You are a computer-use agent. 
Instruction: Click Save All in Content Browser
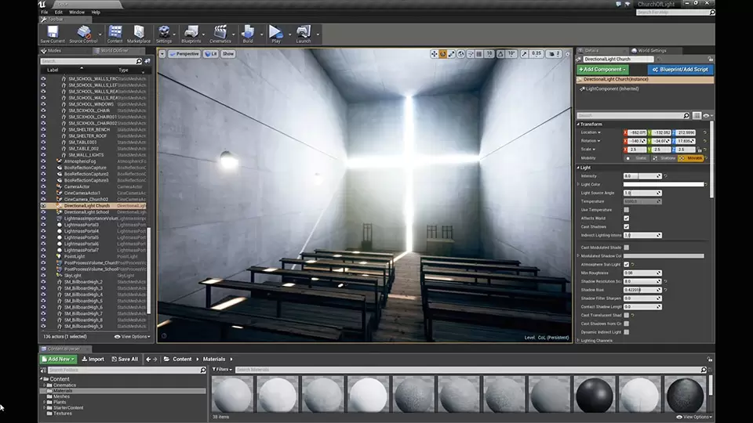click(x=124, y=359)
